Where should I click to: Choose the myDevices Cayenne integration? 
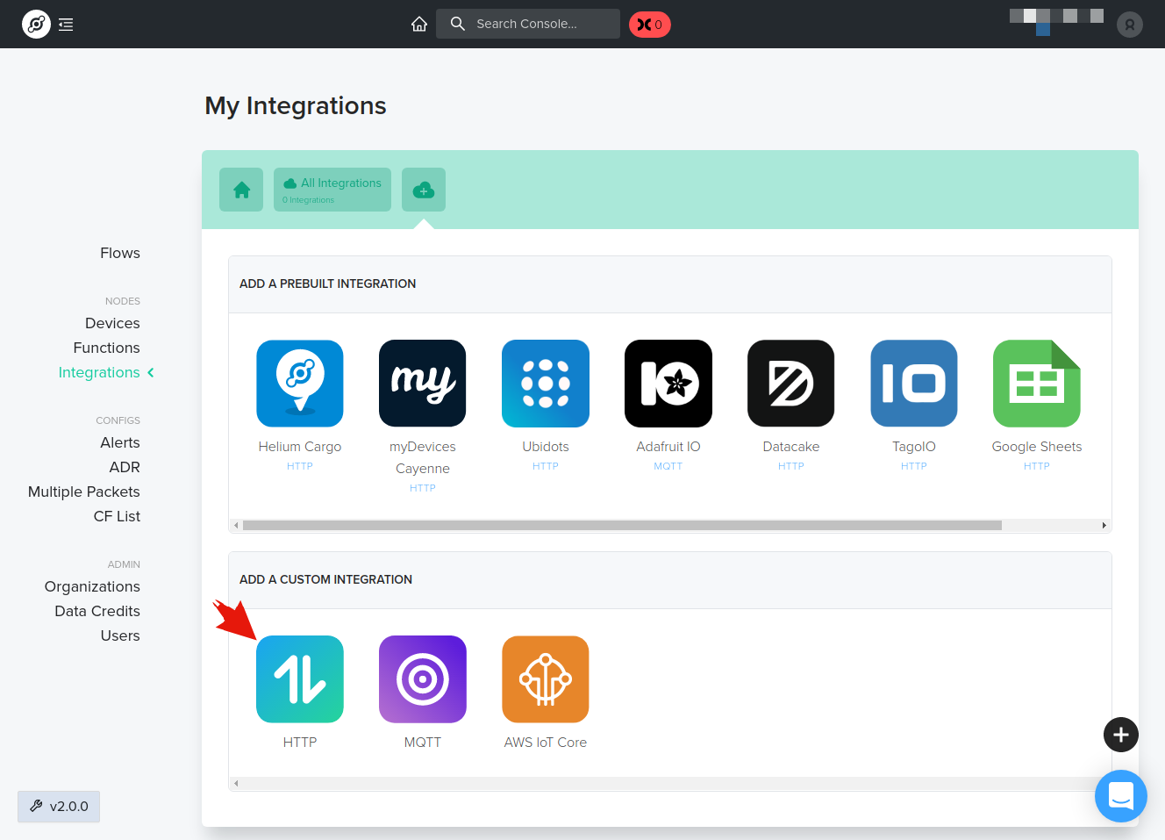pos(423,384)
